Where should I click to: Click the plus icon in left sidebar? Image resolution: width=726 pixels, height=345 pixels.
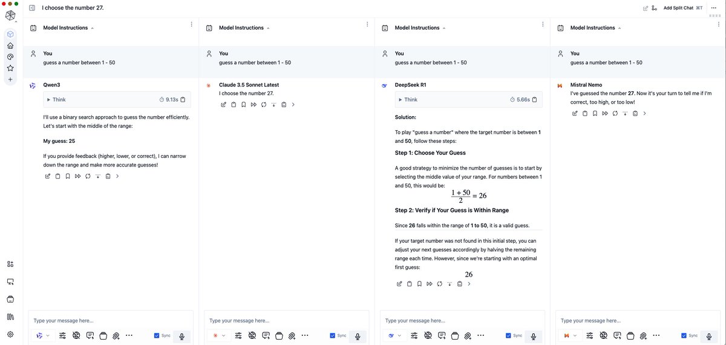click(x=10, y=80)
